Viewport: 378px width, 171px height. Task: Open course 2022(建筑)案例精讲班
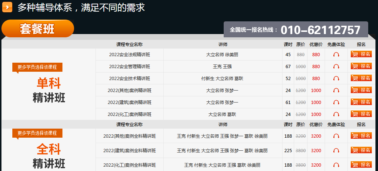point(130,103)
